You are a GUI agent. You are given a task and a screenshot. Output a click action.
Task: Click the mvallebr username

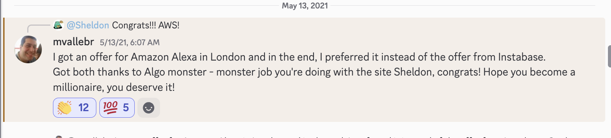[x=73, y=42]
